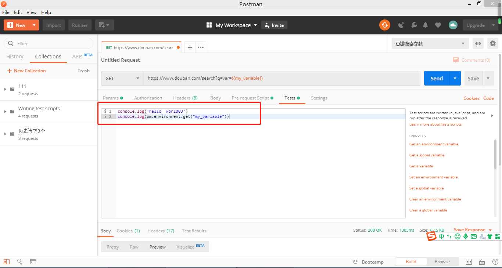Viewport: 502px width, 268px height.
Task: Open the satellite capture requests icon
Action: (401, 25)
